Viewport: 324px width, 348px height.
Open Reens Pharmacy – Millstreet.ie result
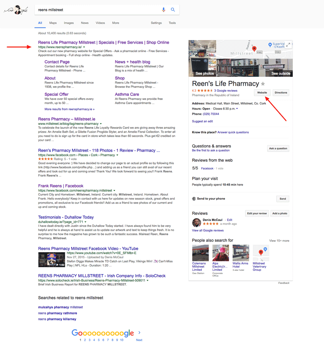[67, 119]
